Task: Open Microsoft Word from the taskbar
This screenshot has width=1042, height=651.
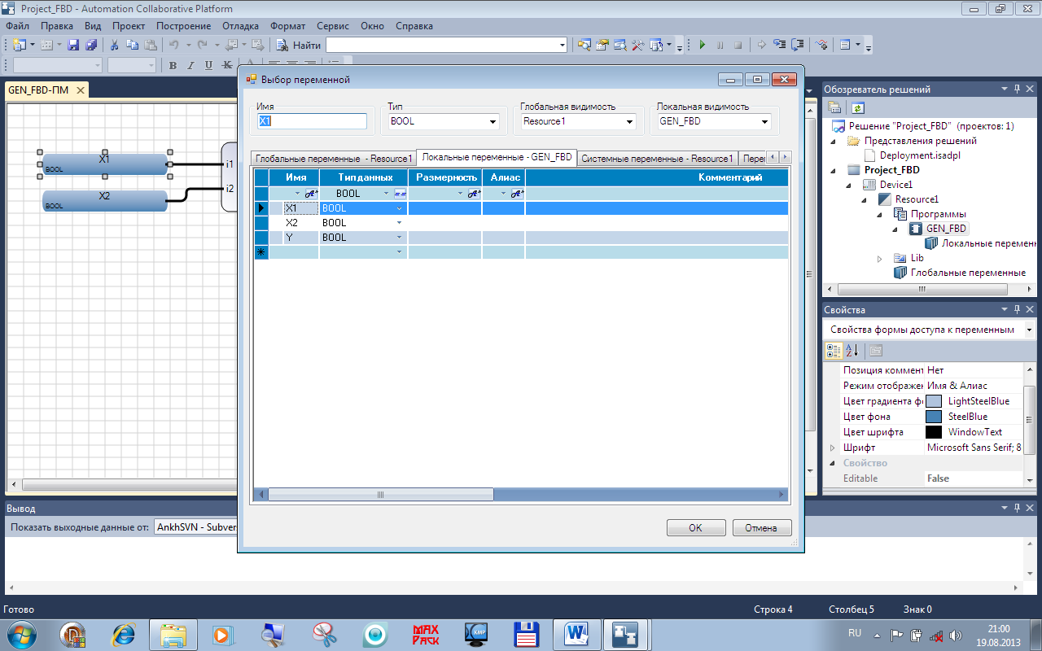Action: tap(576, 633)
